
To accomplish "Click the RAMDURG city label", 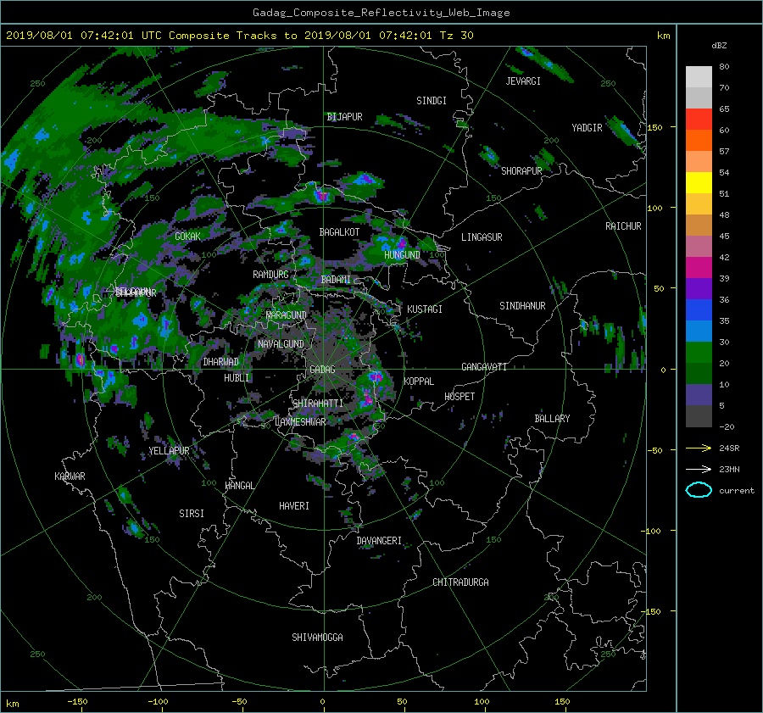I will coord(270,275).
